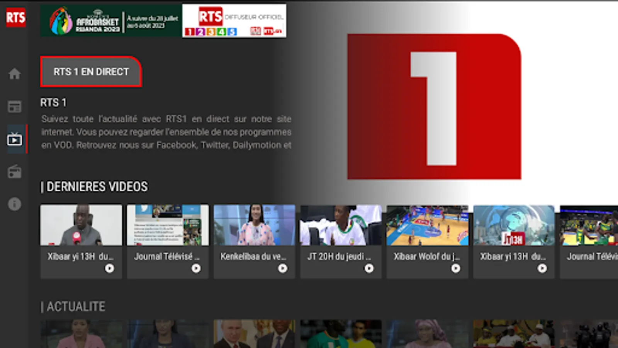
Task: Select the live TV sidebar icon
Action: coord(15,139)
